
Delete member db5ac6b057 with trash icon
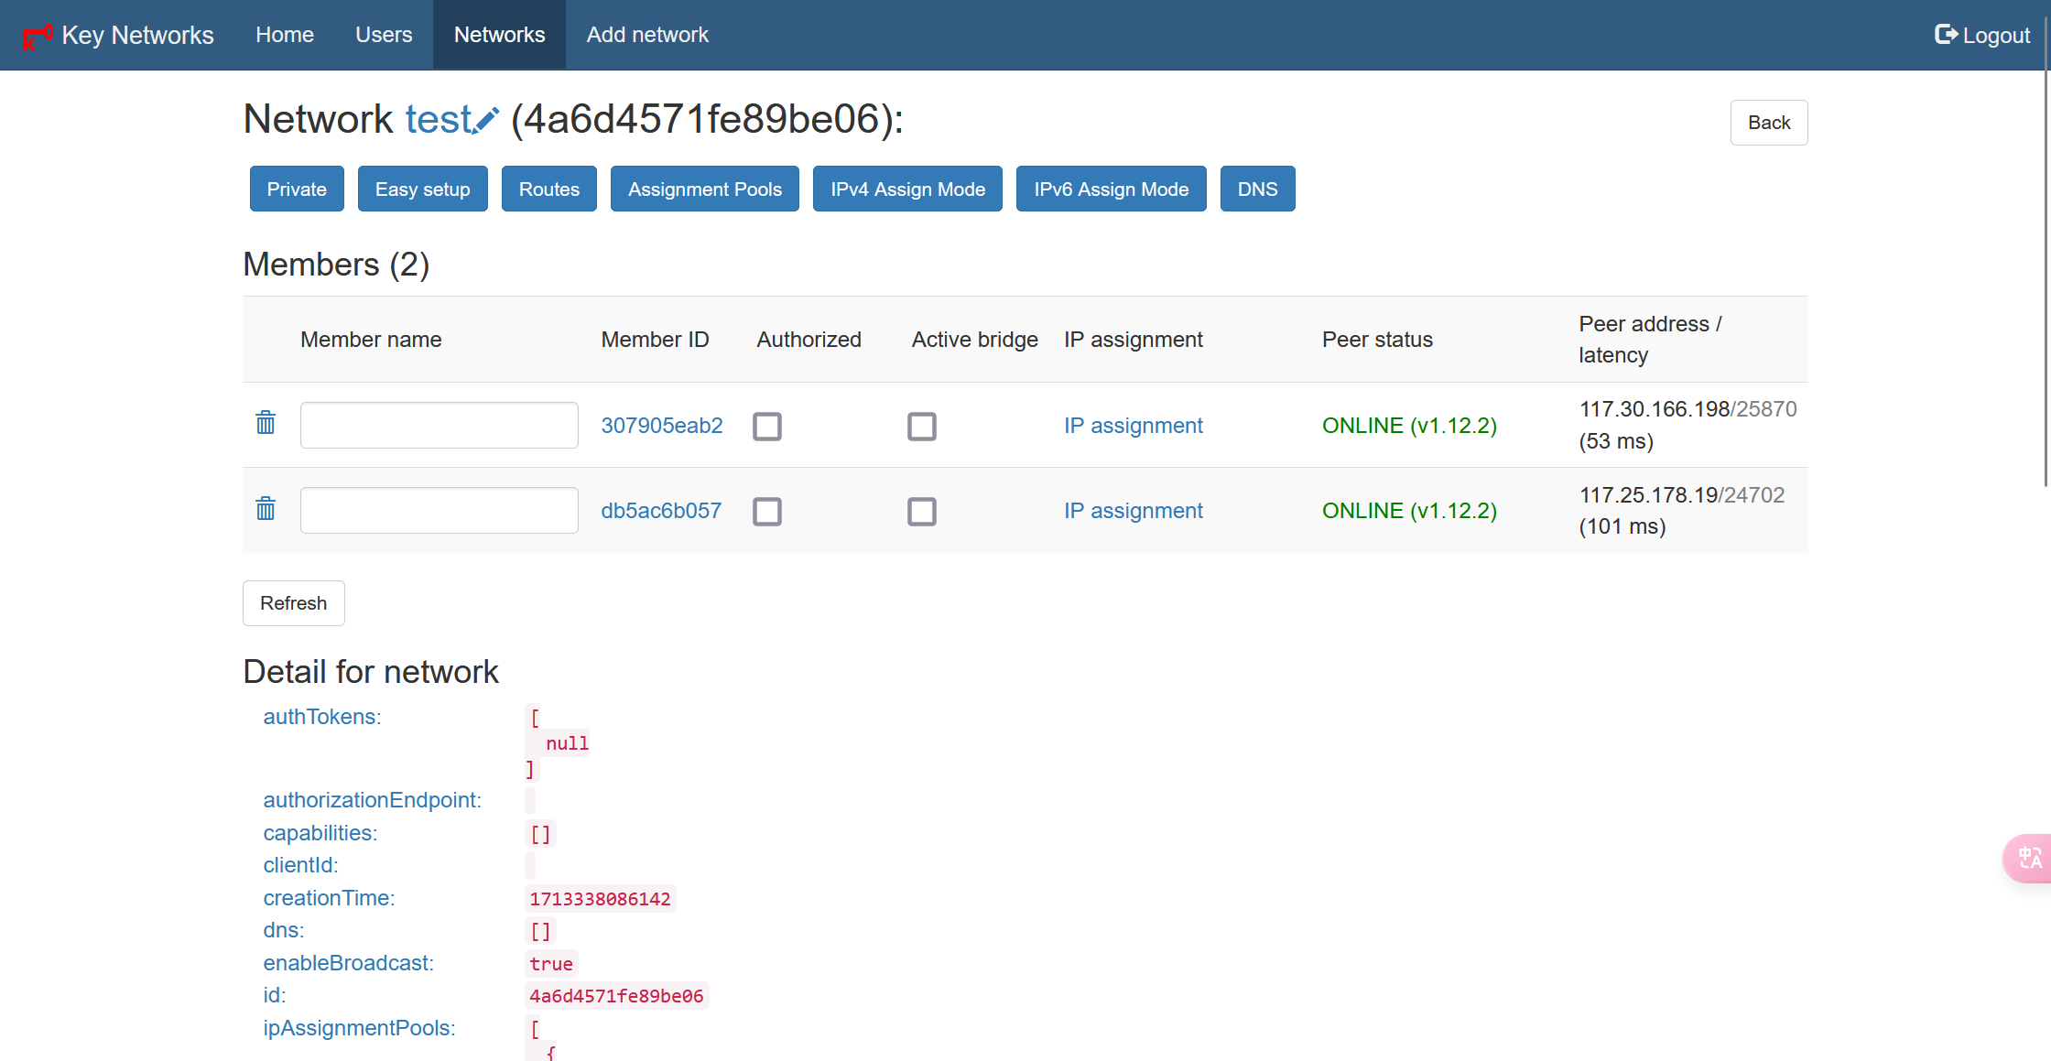coord(266,509)
